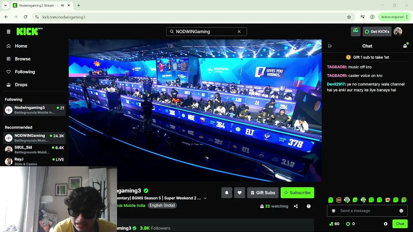Click the 3.8K Followers text
The image size is (413, 232).
tap(155, 228)
